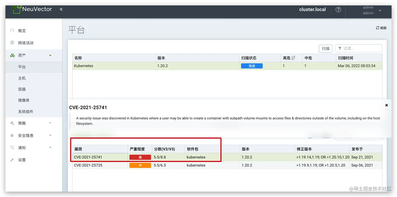The image size is (397, 197).
Task: Click the 网络活动 globe icon
Action: (12, 43)
